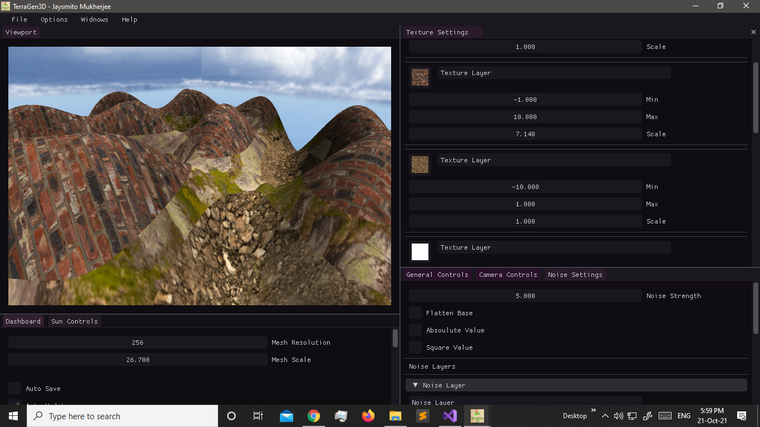Collapse the Noise Layer header
The height and width of the screenshot is (427, 760).
pyautogui.click(x=576, y=385)
